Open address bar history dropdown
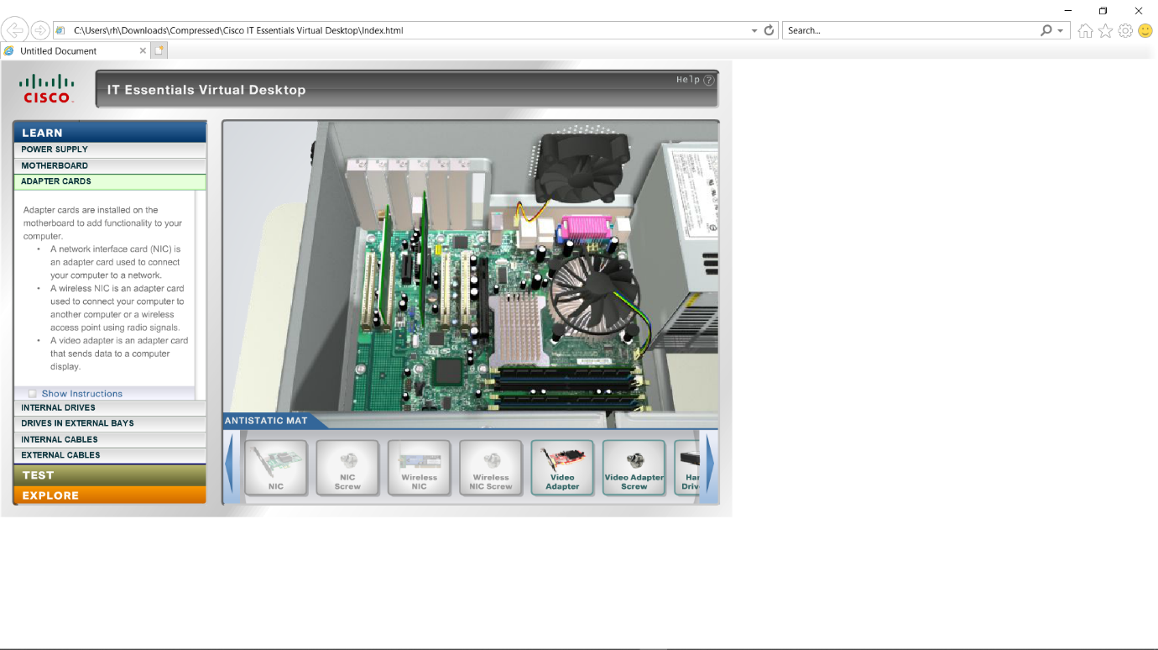Screen dimensions: 1158x650 754,30
